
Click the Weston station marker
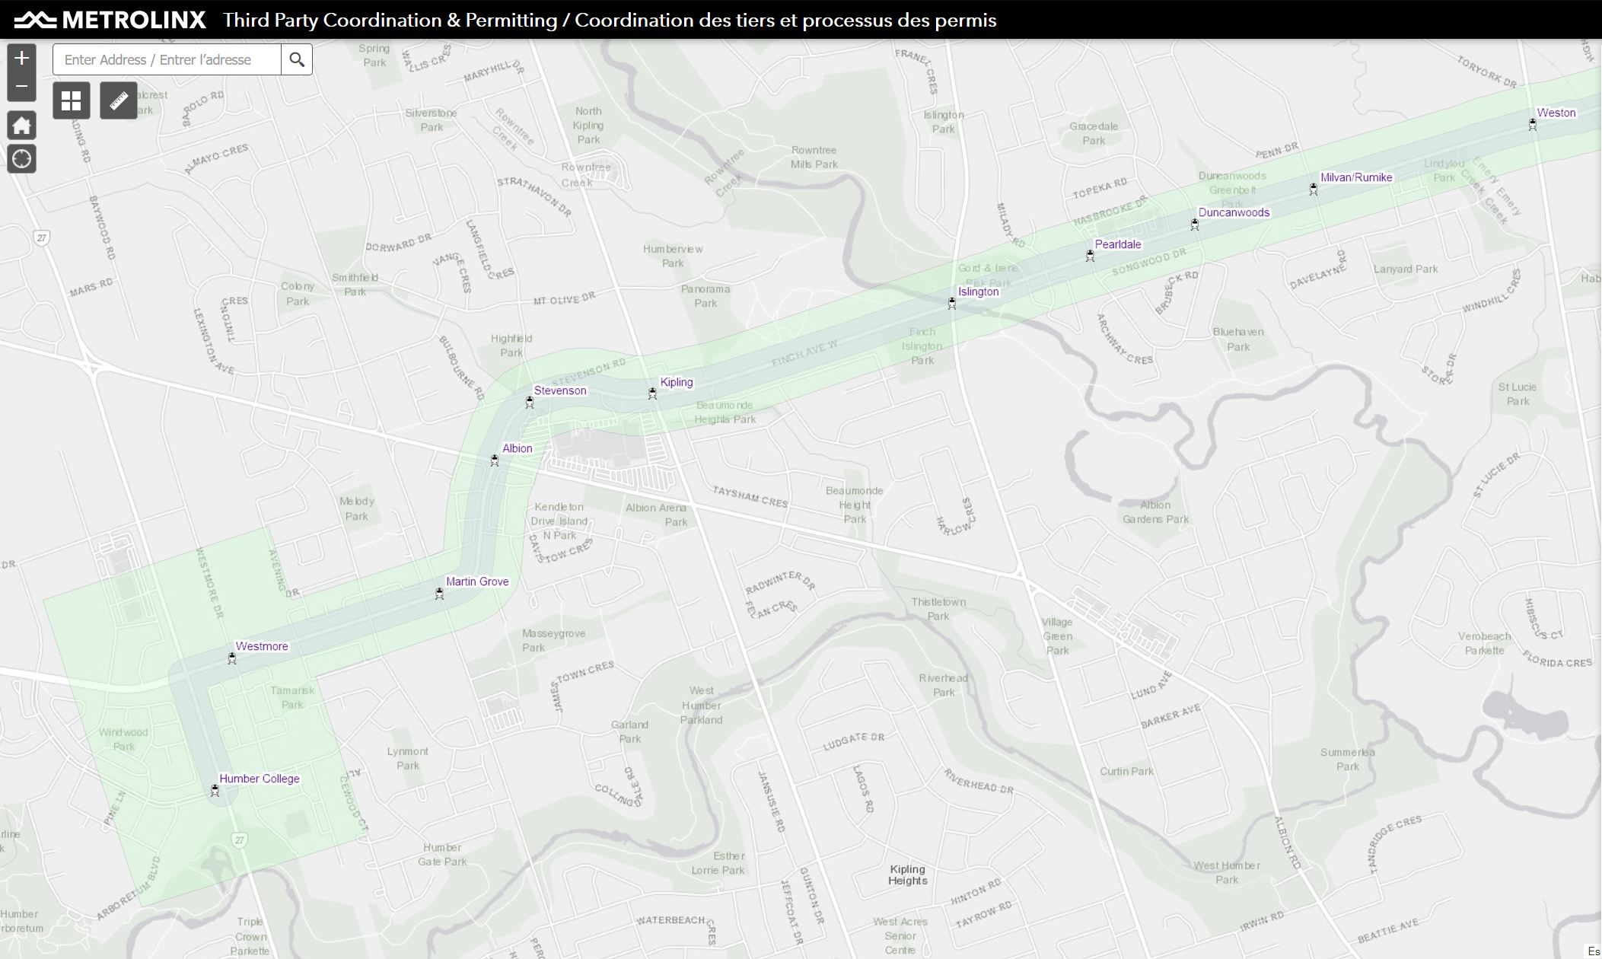pos(1533,125)
